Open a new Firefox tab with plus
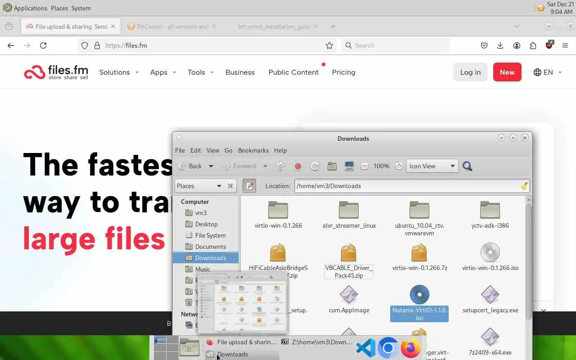The image size is (576, 360). 333,27
